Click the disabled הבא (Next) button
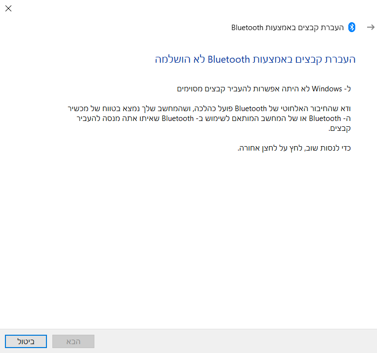This screenshot has height=353, width=377. coord(73,341)
